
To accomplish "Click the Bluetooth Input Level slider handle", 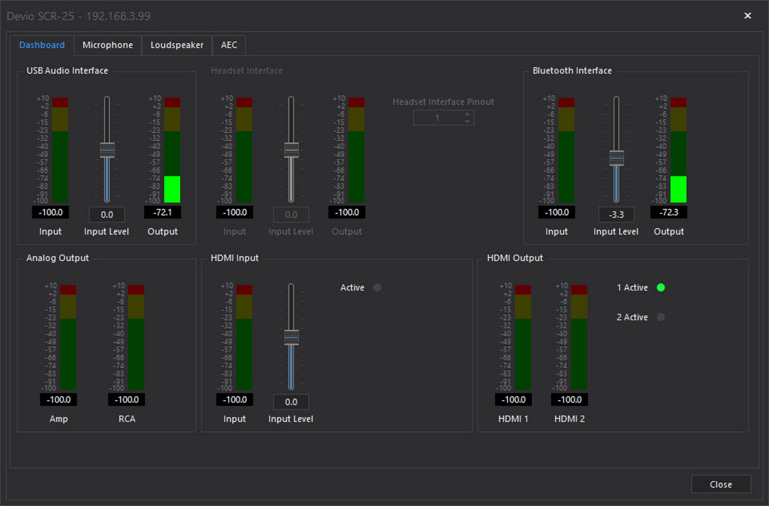I will tap(616, 158).
